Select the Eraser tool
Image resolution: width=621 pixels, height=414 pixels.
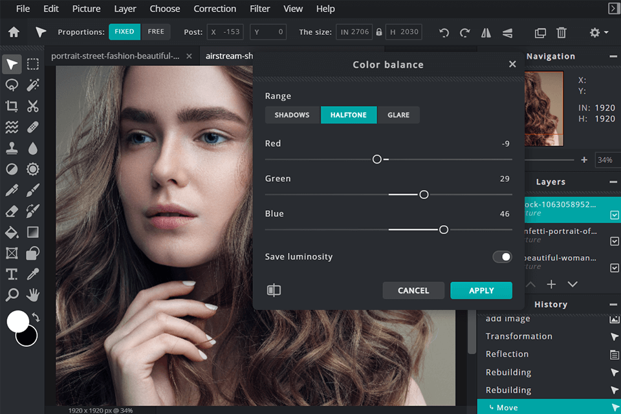coord(12,211)
